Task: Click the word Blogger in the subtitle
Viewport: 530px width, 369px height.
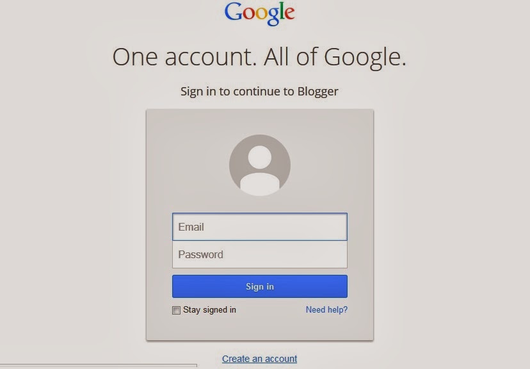Action: [x=317, y=92]
